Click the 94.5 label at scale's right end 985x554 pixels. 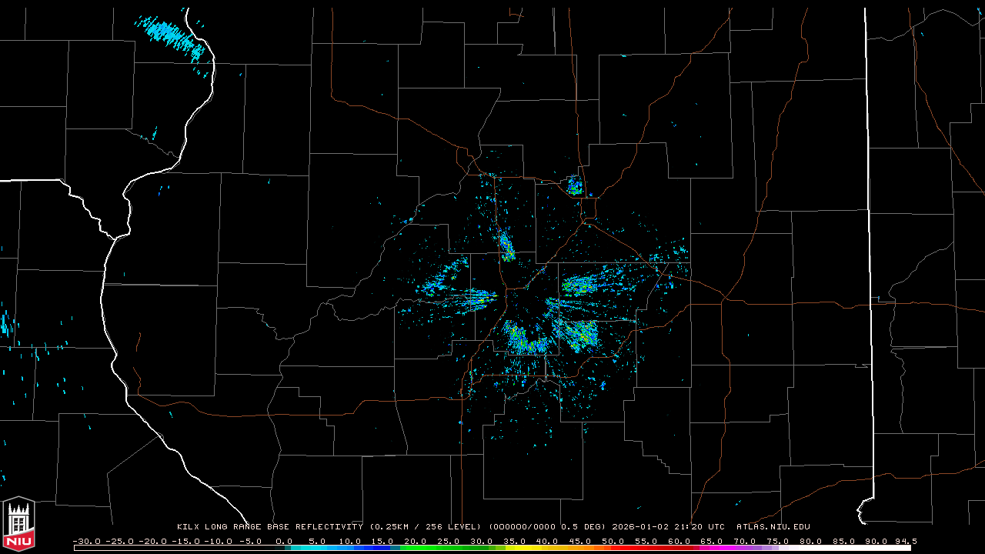904,541
